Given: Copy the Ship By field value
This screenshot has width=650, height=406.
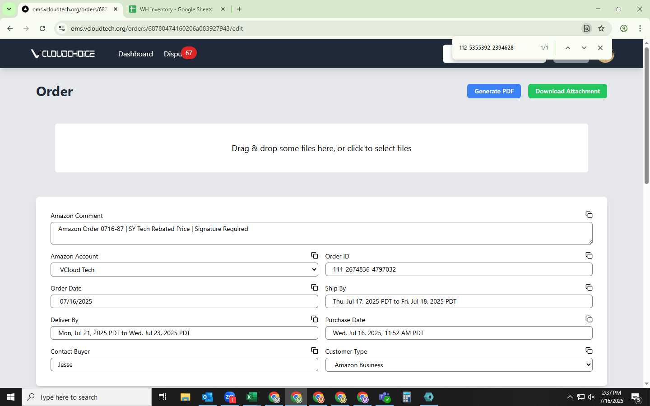Looking at the screenshot, I should pyautogui.click(x=589, y=287).
